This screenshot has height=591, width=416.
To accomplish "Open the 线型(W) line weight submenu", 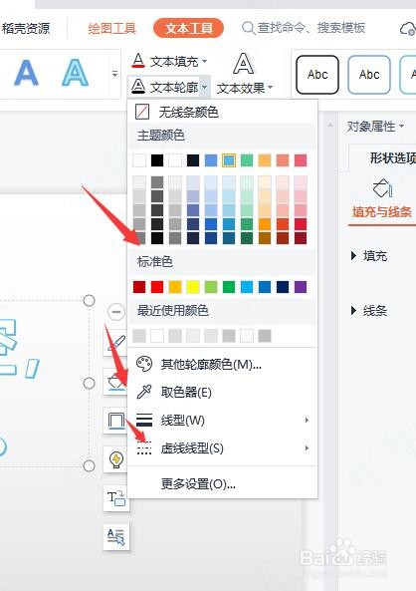I will (x=223, y=420).
